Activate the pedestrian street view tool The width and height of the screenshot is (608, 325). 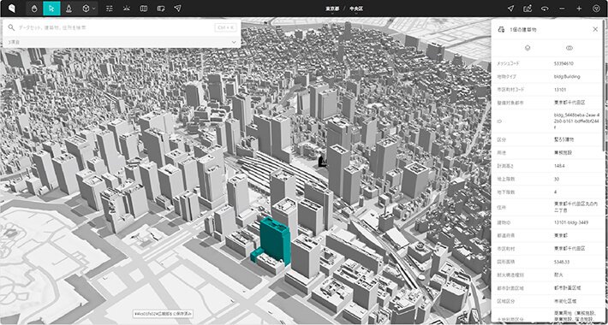tap(69, 9)
